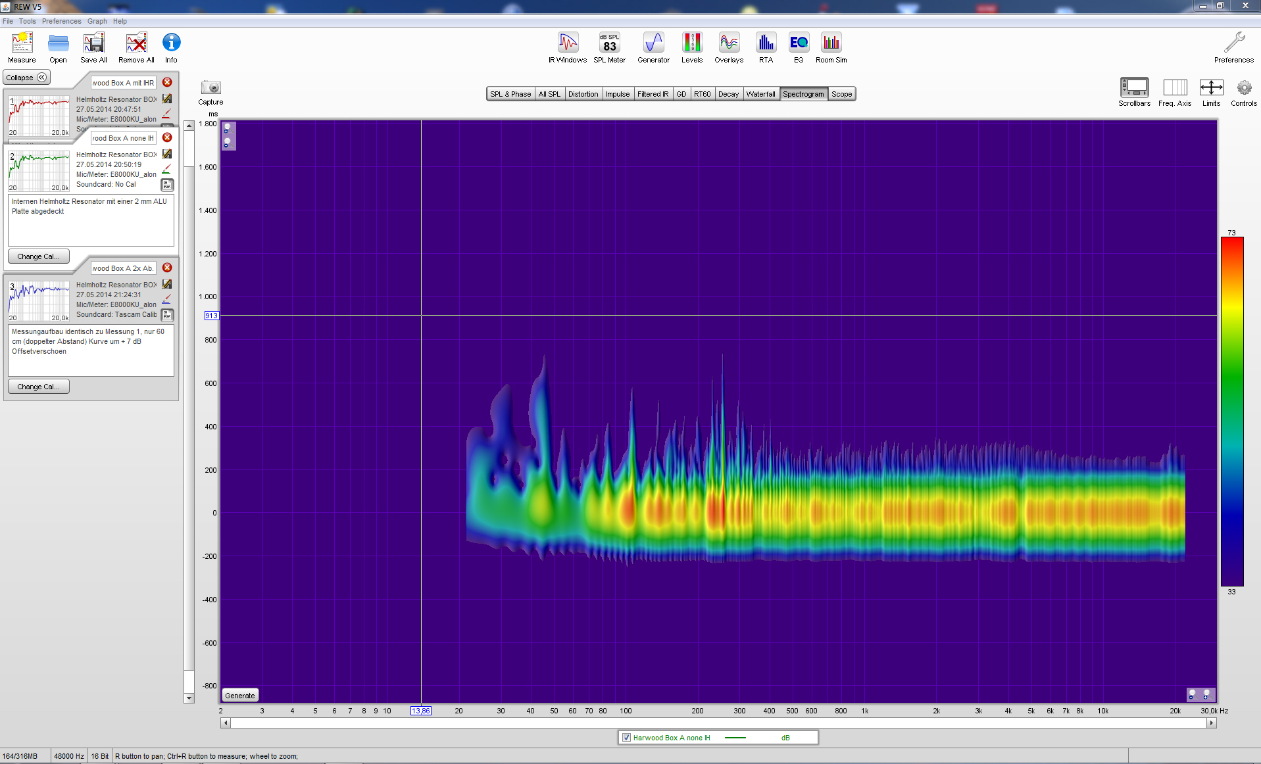
Task: Click Save All measurements icon
Action: tap(93, 47)
